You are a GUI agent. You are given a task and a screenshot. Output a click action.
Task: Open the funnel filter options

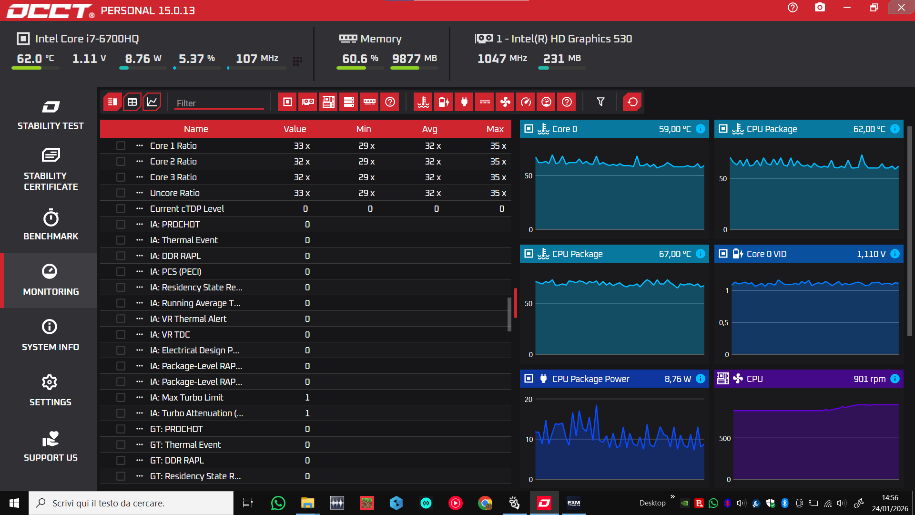coord(600,102)
